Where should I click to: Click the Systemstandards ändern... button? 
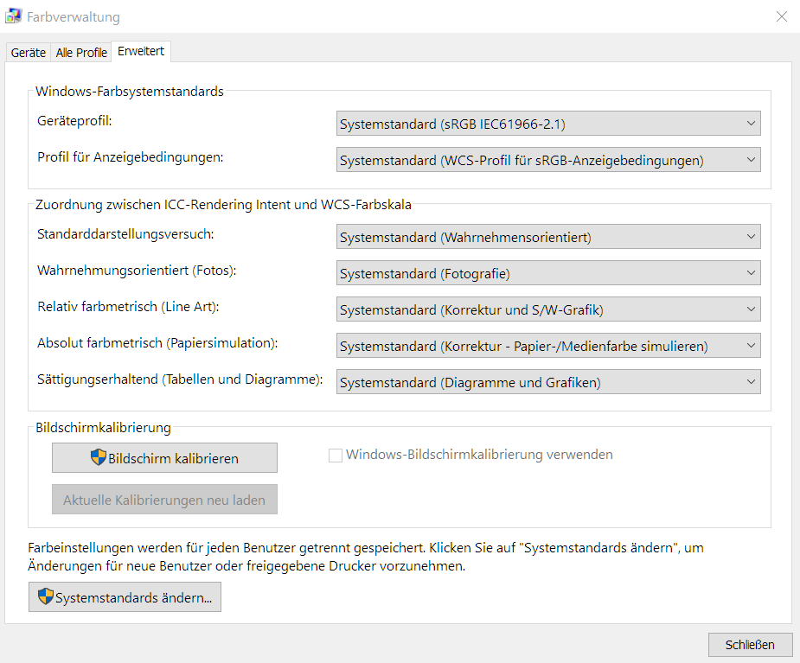point(125,597)
